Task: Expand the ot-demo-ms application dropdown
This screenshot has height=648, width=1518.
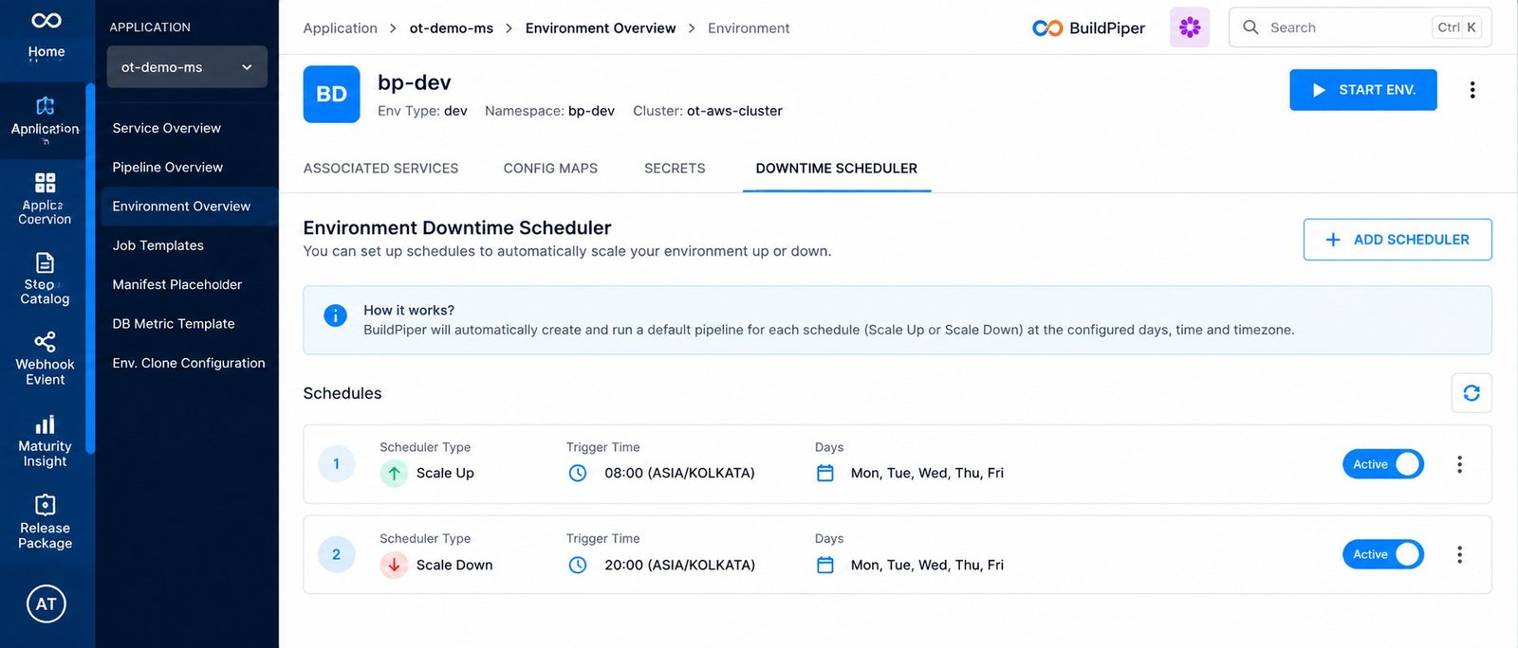Action: (187, 67)
